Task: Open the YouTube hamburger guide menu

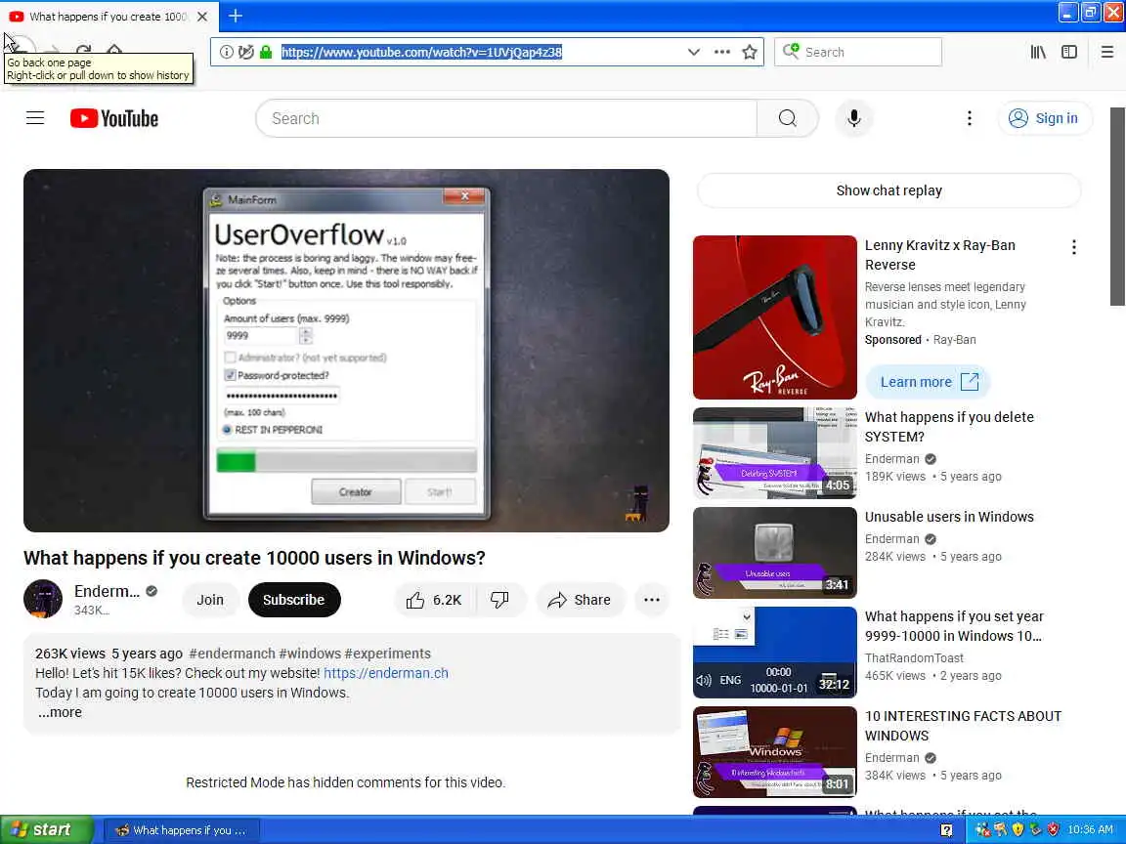Action: click(x=35, y=118)
